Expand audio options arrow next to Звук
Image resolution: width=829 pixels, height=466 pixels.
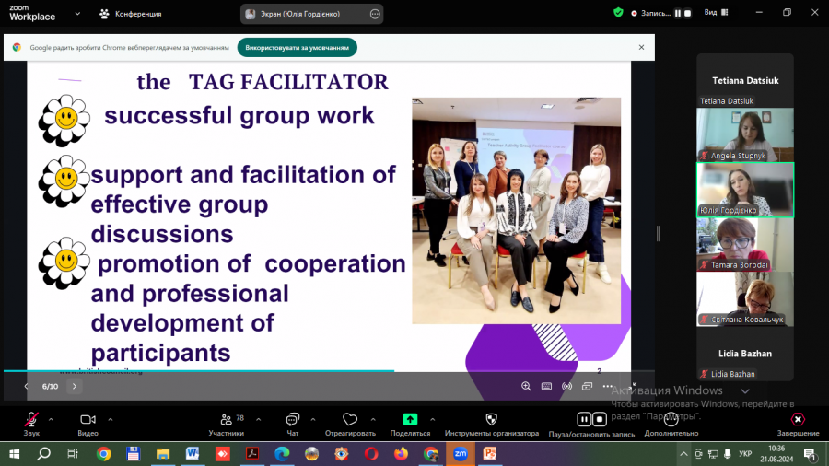click(51, 420)
